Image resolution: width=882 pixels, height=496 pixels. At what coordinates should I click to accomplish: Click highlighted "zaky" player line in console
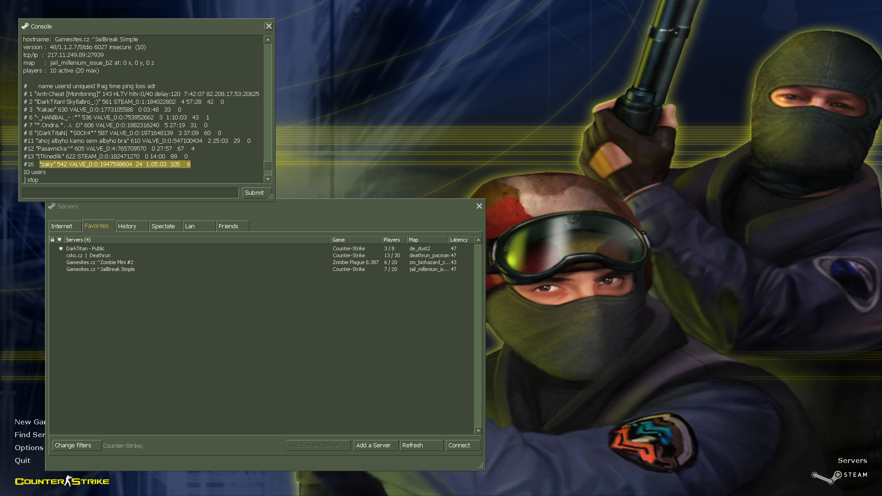(115, 164)
